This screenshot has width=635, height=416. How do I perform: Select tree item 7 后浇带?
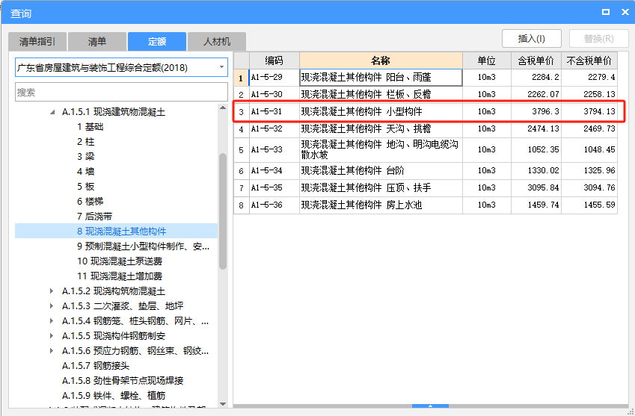tap(95, 217)
